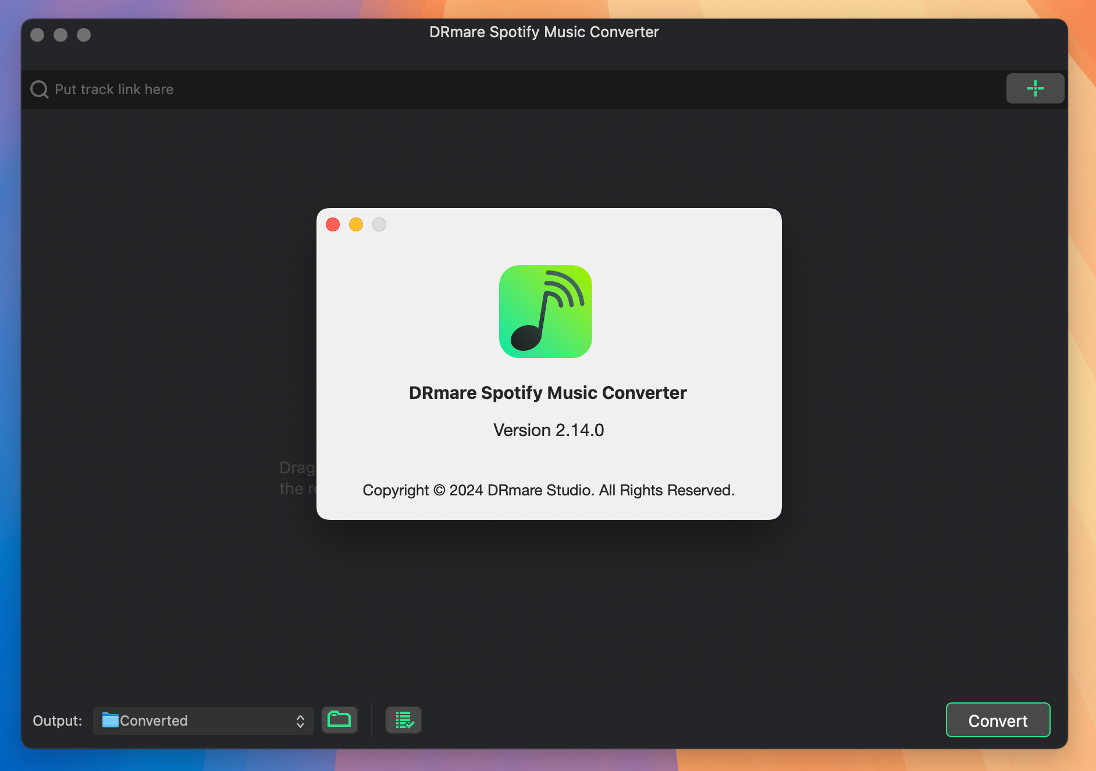Click the DRmare Spotify Music Converter heading in dialog
This screenshot has width=1096, height=771.
tap(548, 393)
